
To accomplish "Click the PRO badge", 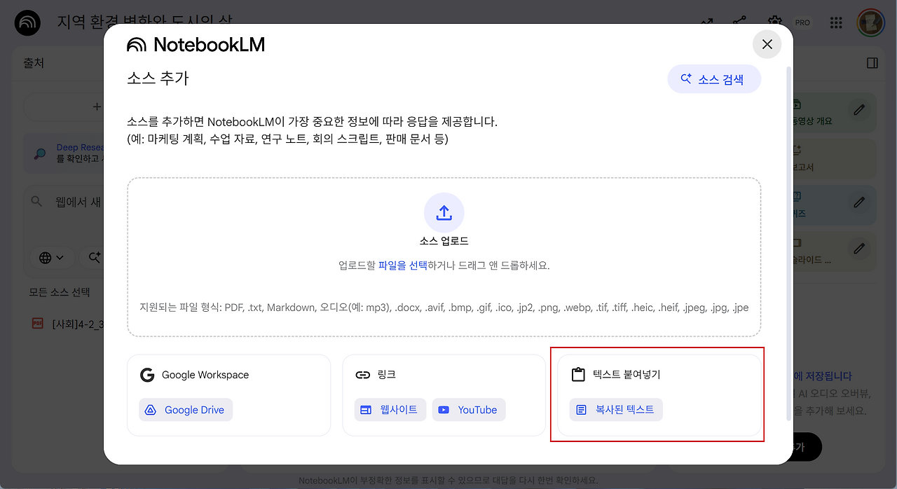I will point(803,22).
